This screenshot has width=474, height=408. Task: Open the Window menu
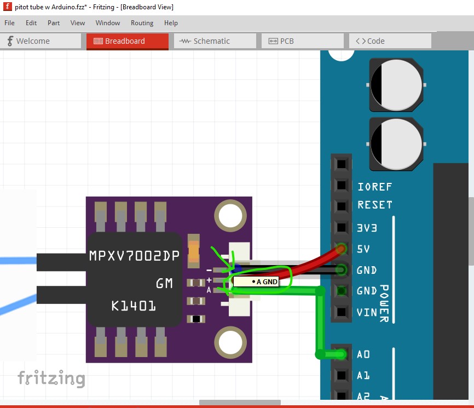[108, 23]
